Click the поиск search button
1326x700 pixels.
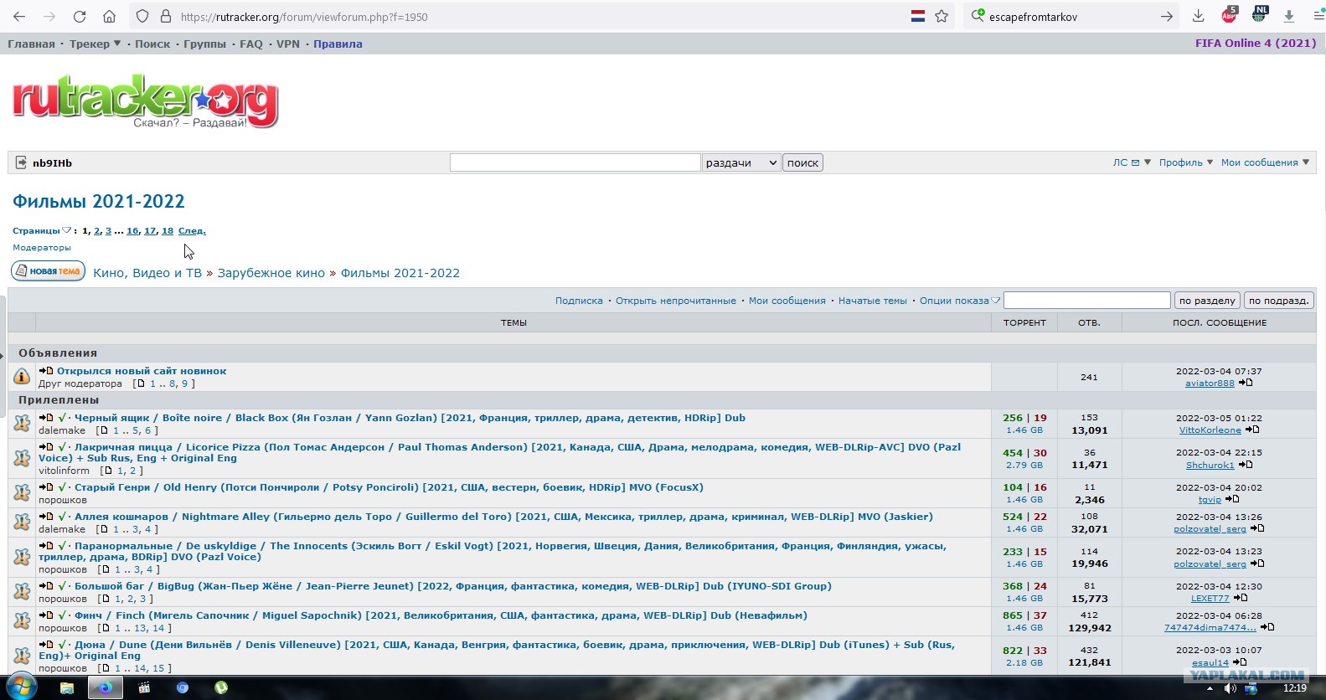pyautogui.click(x=802, y=162)
